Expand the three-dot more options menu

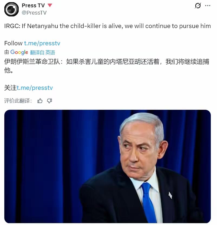[x=208, y=6]
